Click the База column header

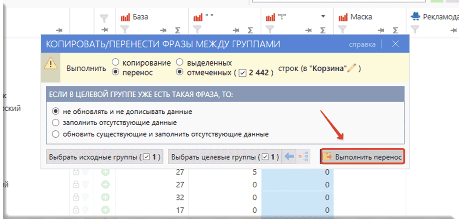click(x=141, y=17)
